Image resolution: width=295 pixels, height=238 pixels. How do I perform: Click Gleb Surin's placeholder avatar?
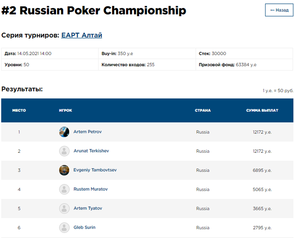click(x=64, y=227)
